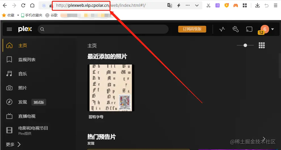
Task: Open browser downloads icon
Action: [257, 5]
